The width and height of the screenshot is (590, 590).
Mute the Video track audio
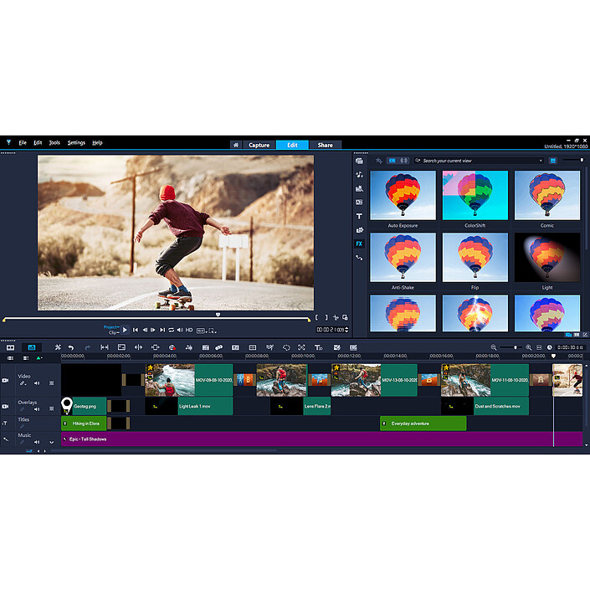[37, 383]
